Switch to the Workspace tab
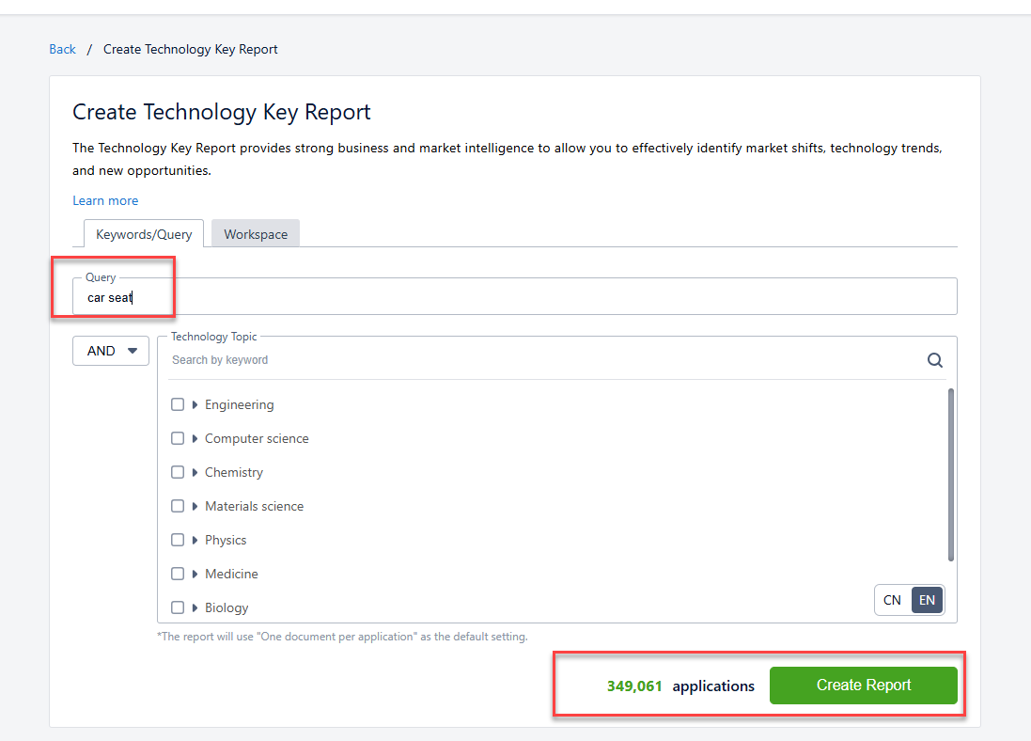This screenshot has width=1031, height=741. pyautogui.click(x=256, y=234)
